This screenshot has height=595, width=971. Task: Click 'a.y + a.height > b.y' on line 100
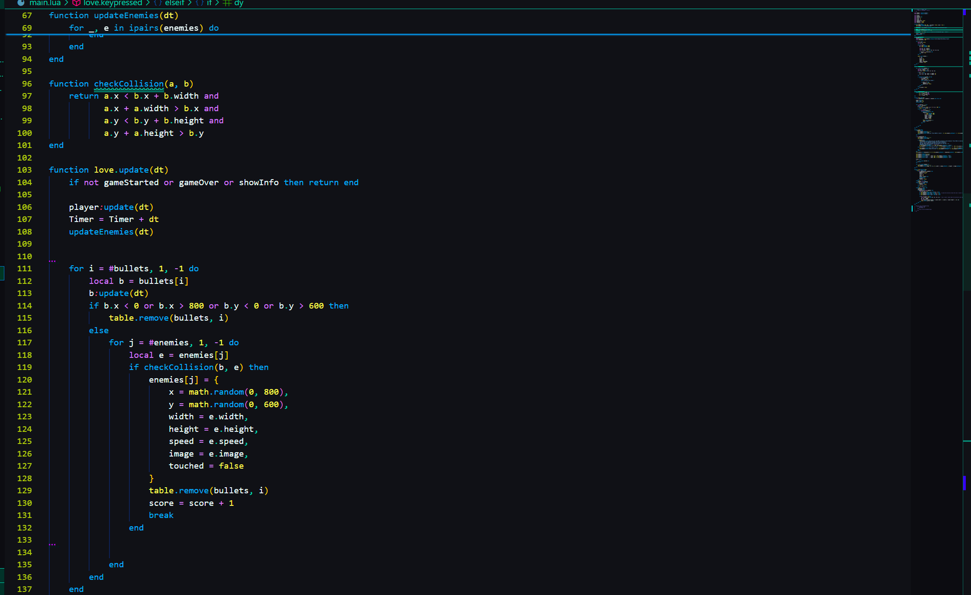click(154, 133)
